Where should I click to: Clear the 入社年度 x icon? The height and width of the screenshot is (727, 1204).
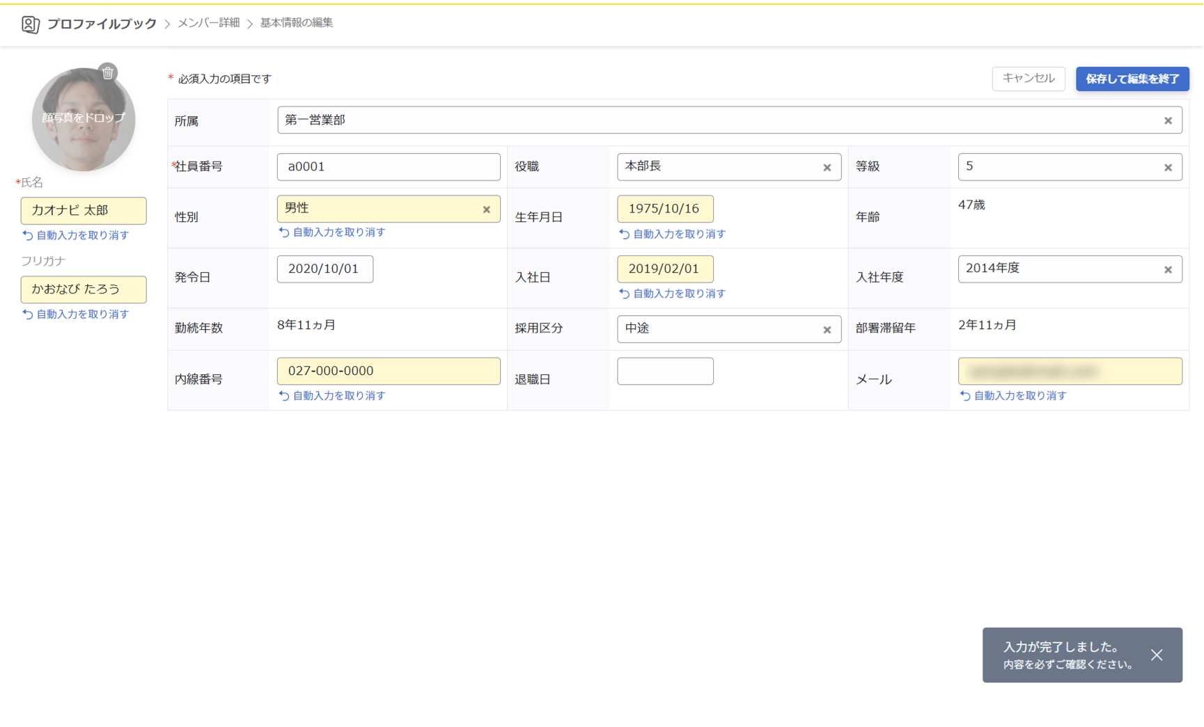pos(1168,270)
